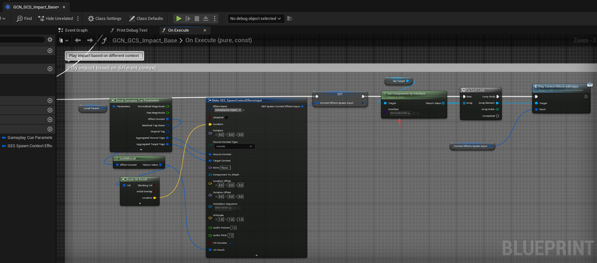Click the Normalized Magnitude output pin
The height and width of the screenshot is (263, 597).
pyautogui.click(x=168, y=107)
